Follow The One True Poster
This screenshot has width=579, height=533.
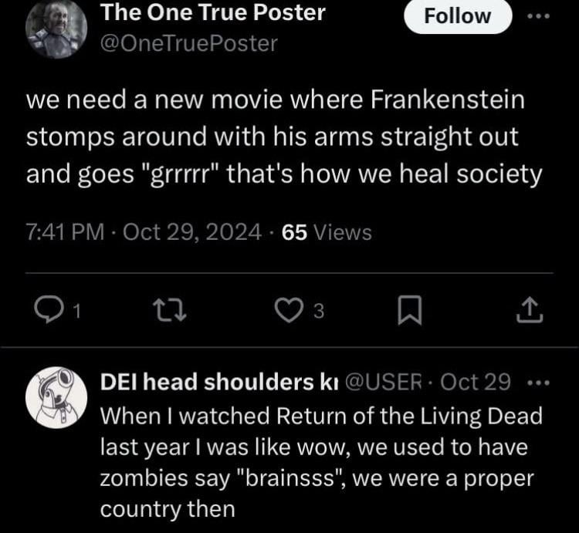click(458, 16)
